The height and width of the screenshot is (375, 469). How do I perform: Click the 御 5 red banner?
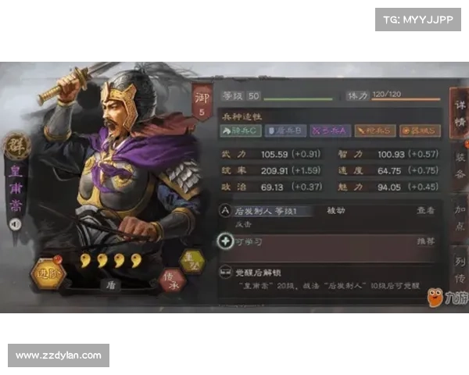click(202, 103)
